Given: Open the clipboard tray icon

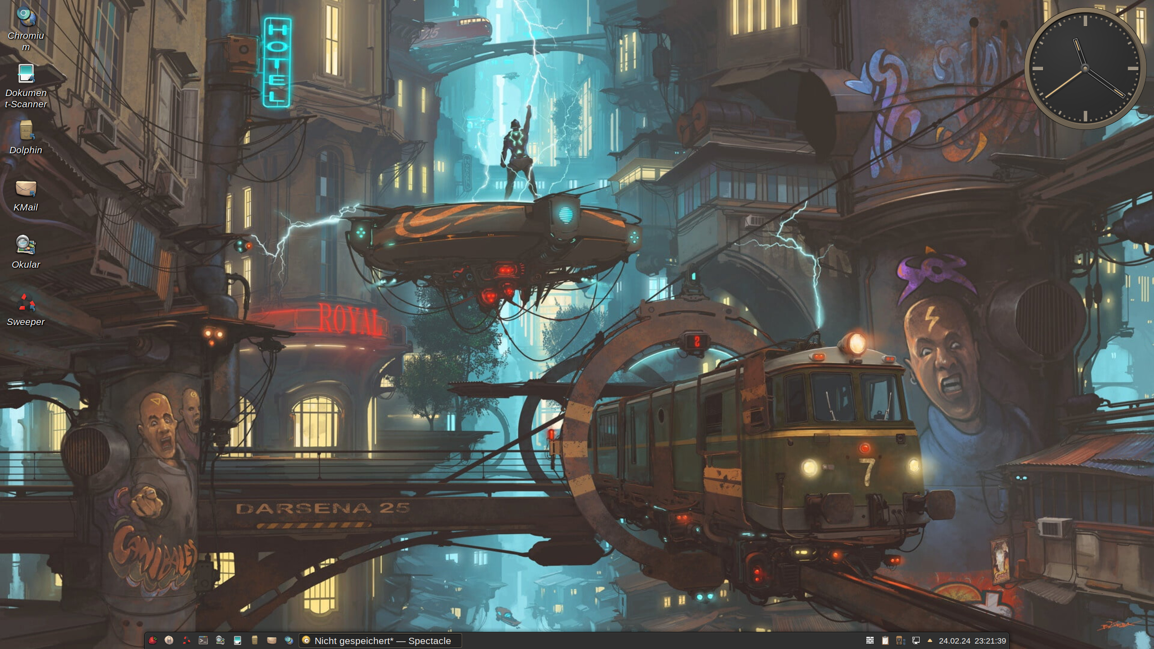Looking at the screenshot, I should coord(885,640).
